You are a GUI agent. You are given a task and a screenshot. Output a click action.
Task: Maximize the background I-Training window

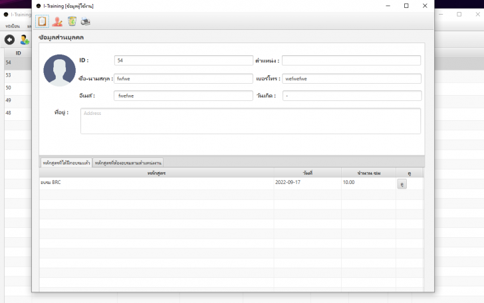click(x=459, y=14)
